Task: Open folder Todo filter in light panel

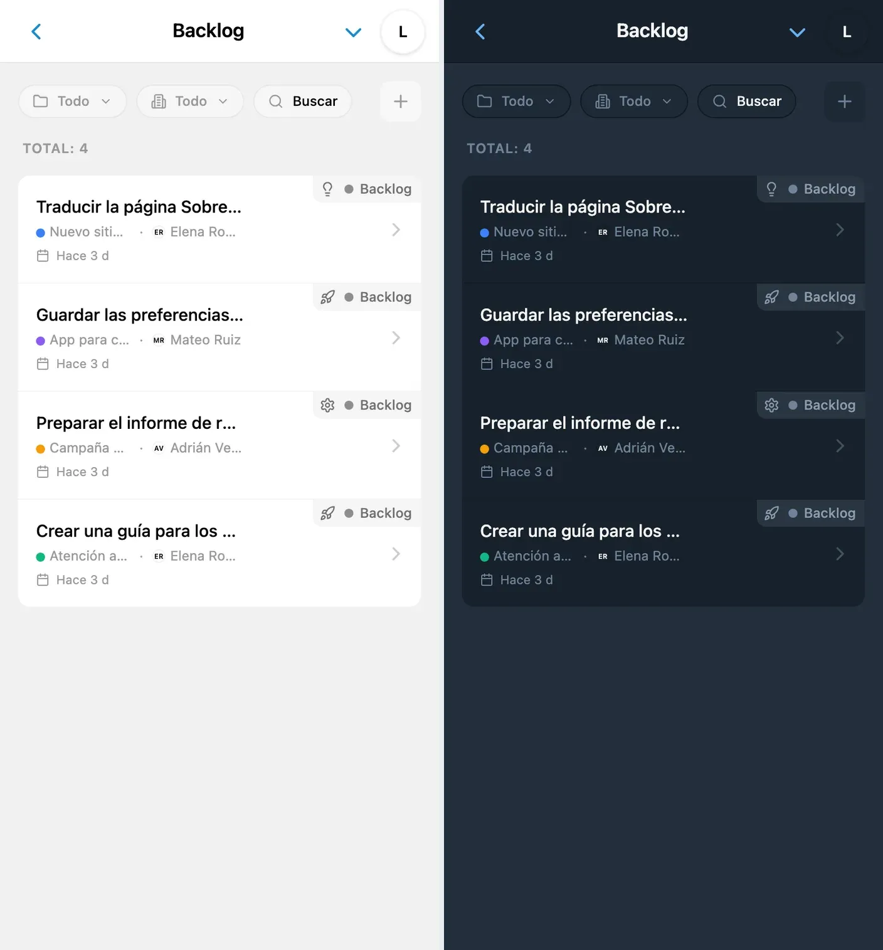Action: pos(73,102)
